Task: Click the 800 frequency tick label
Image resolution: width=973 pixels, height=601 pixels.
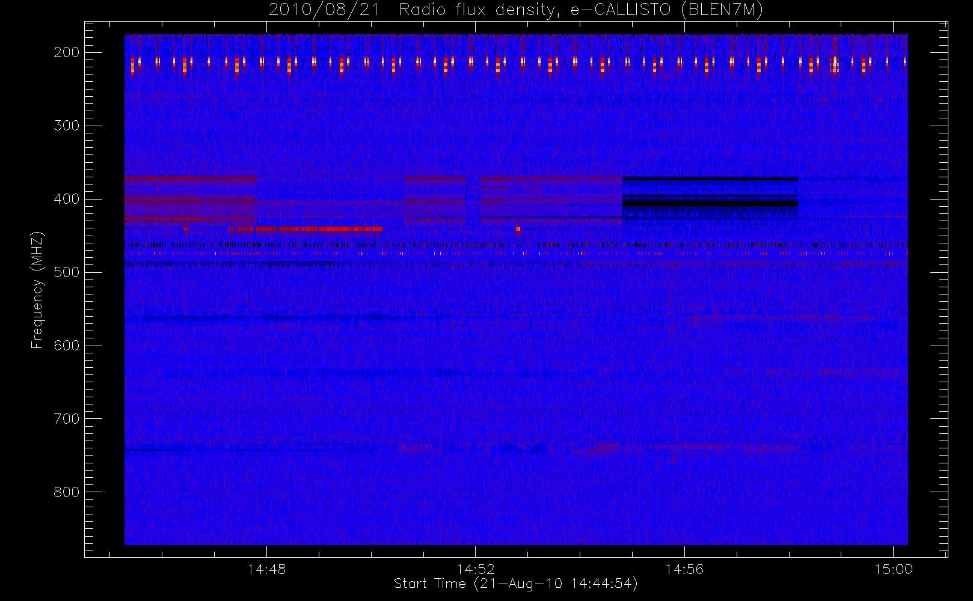Action: pos(67,492)
